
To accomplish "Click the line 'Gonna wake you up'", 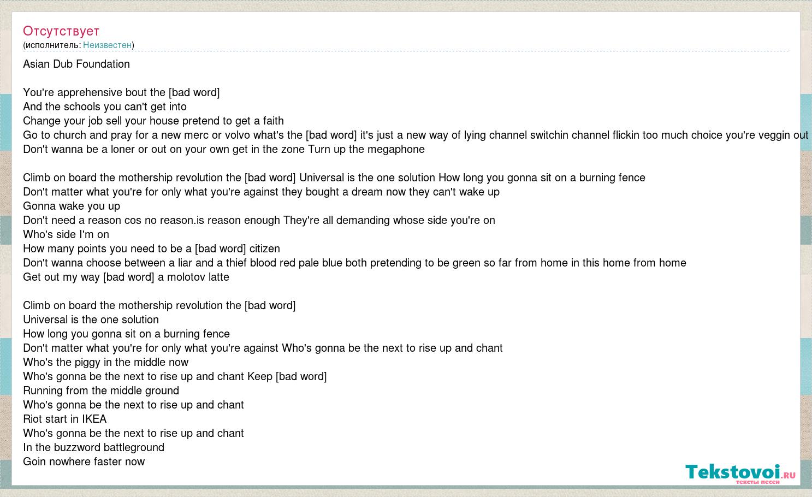I will [x=72, y=206].
